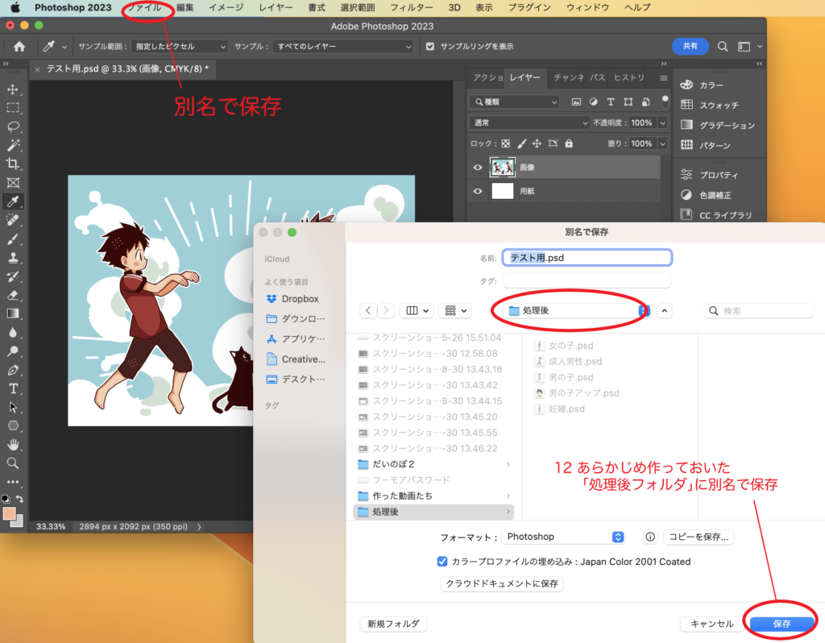Image resolution: width=825 pixels, height=643 pixels.
Task: Toggle lock position in Layers panel
Action: [x=537, y=143]
